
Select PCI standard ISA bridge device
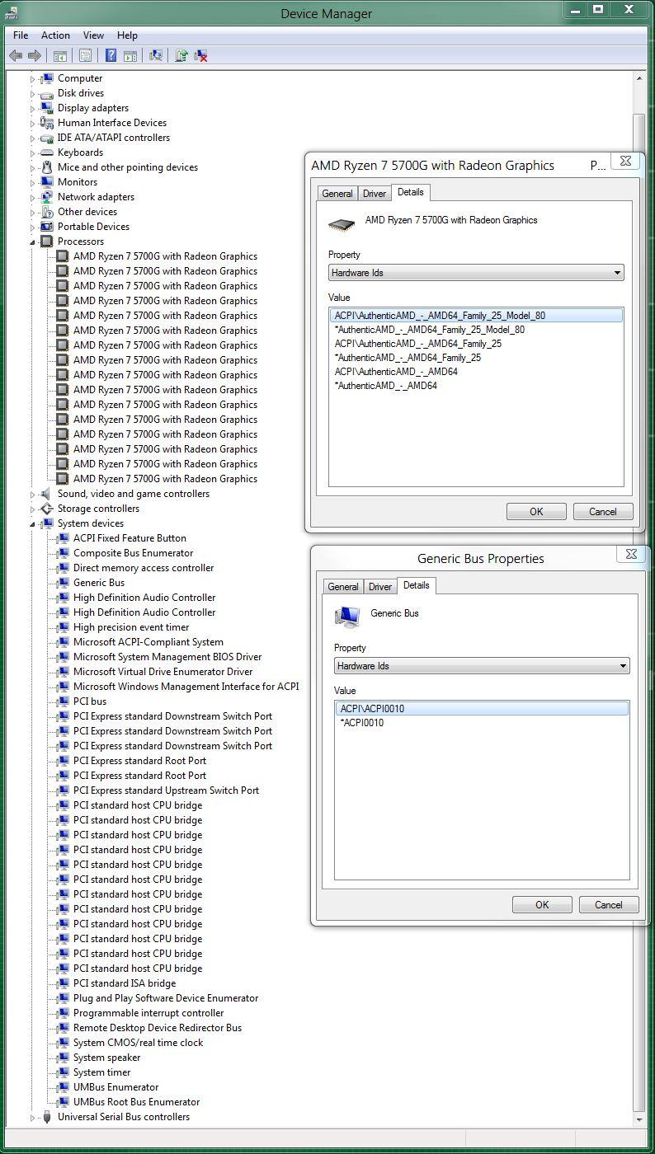click(x=125, y=983)
